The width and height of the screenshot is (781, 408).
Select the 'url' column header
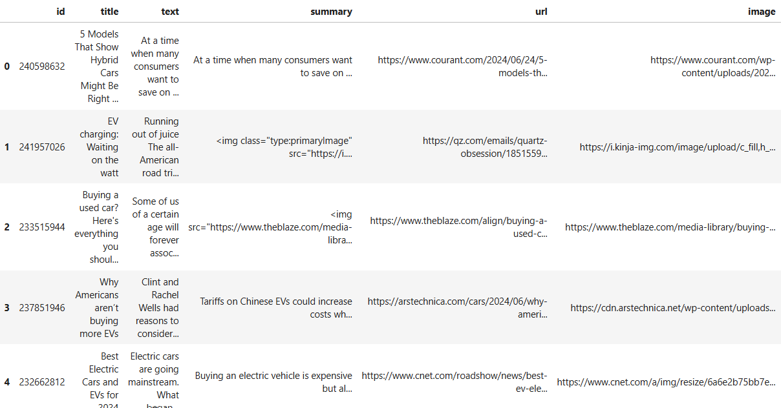point(541,12)
